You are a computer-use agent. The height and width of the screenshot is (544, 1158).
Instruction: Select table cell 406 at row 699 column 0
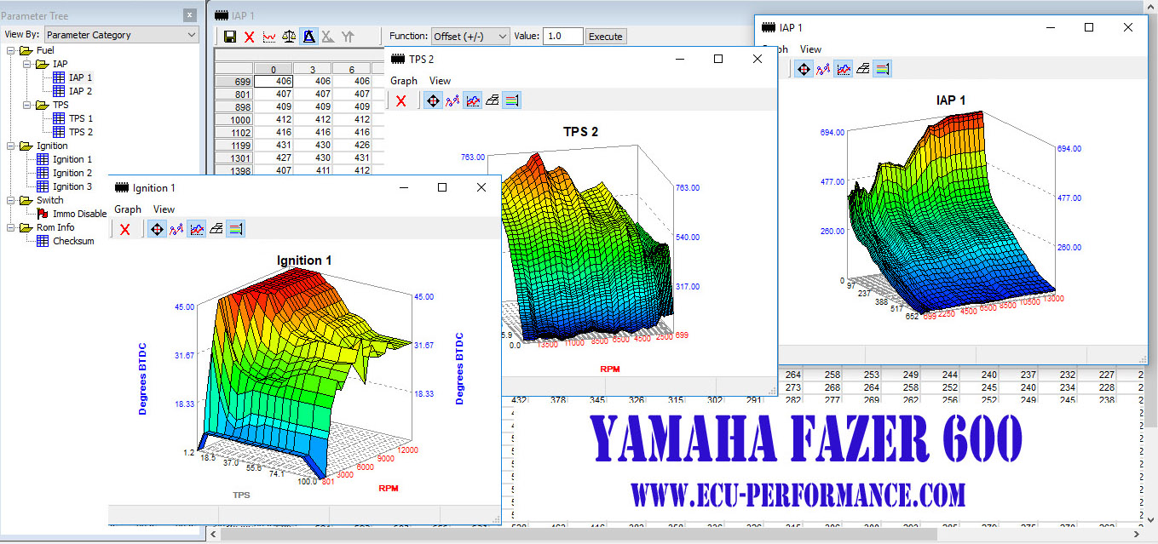pos(273,81)
